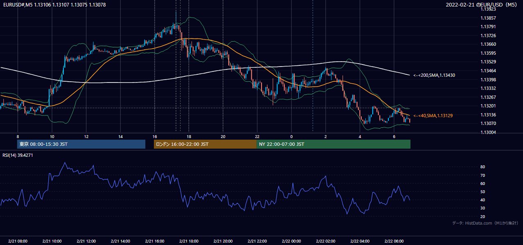Click the date label 2/21 22:00
The width and height of the screenshot is (523, 245).
pyautogui.click(x=257, y=241)
